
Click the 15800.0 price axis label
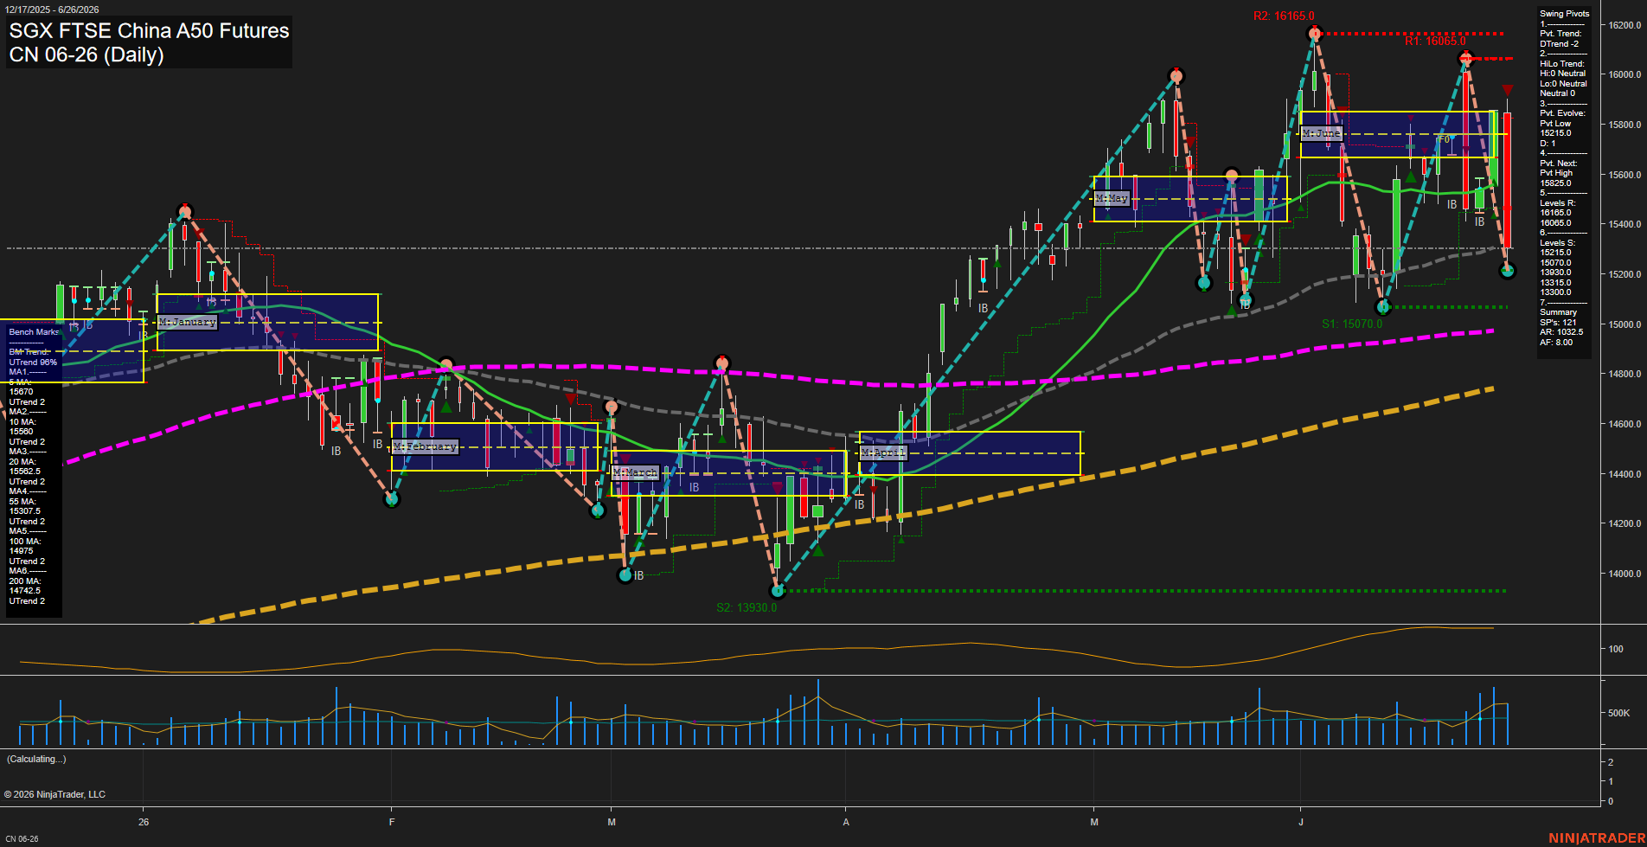point(1625,125)
